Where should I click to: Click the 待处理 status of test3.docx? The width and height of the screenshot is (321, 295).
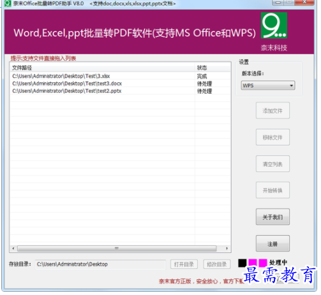(x=204, y=84)
